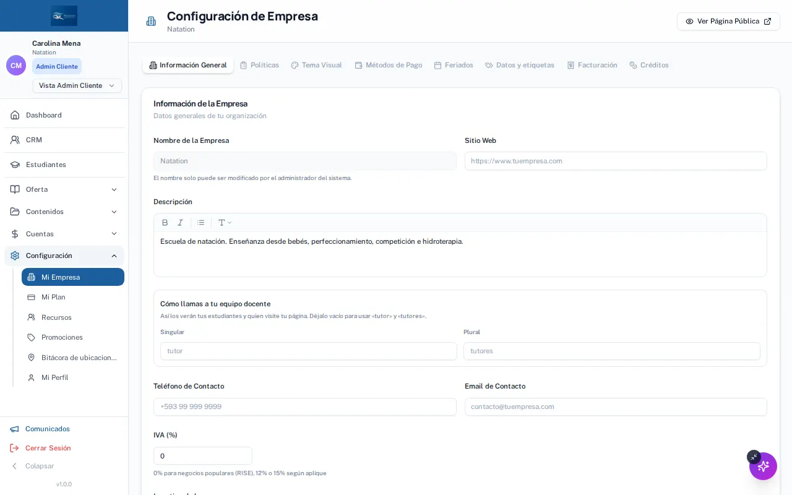Go to Recursos text in sidebar
The image size is (792, 495).
(x=56, y=317)
